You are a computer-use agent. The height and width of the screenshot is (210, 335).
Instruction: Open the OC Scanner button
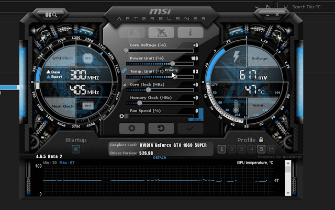click(51, 15)
